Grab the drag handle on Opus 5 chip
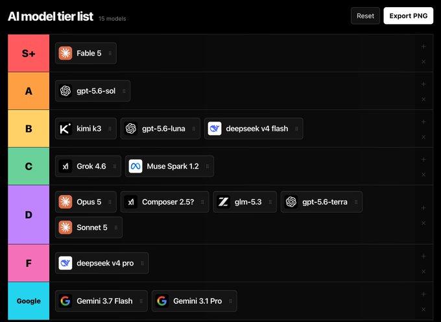The height and width of the screenshot is (322, 441). click(x=110, y=202)
